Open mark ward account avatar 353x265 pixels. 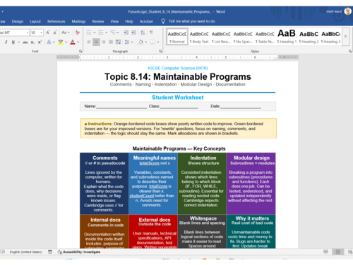coord(348,11)
